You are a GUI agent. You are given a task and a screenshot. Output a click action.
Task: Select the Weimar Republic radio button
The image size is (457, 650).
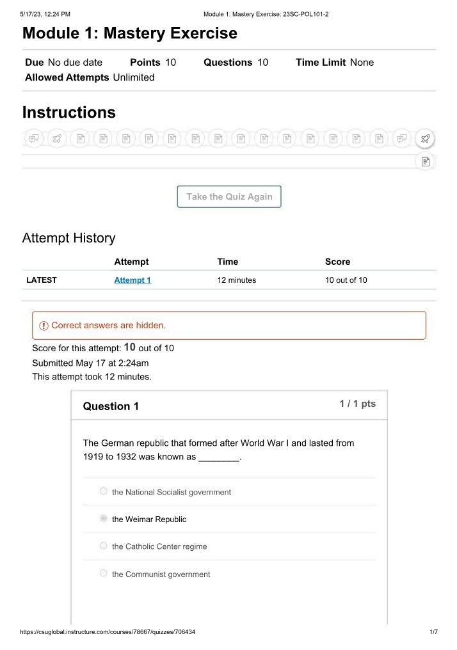[103, 519]
